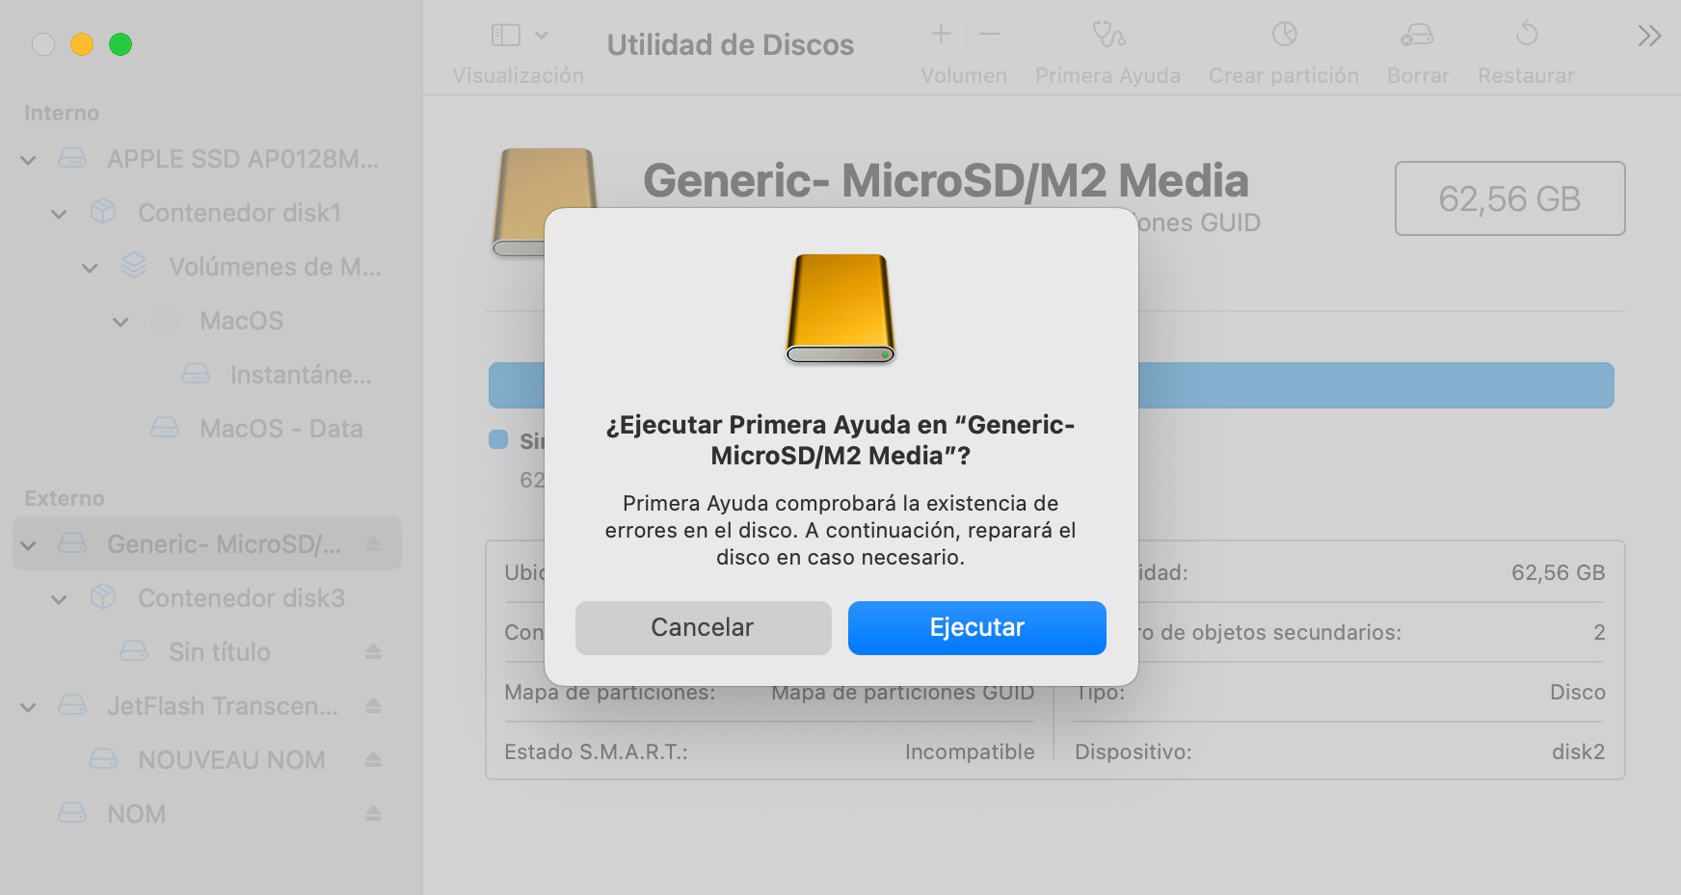
Task: Eject the Generic- MicroSD disk
Action: pos(374,544)
